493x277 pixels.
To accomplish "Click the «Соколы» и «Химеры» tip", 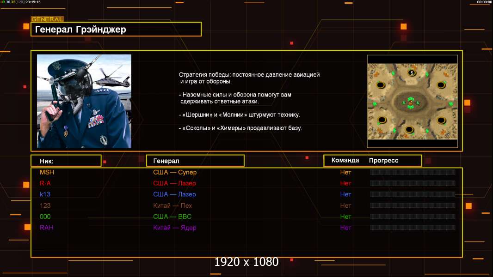I will [240, 128].
